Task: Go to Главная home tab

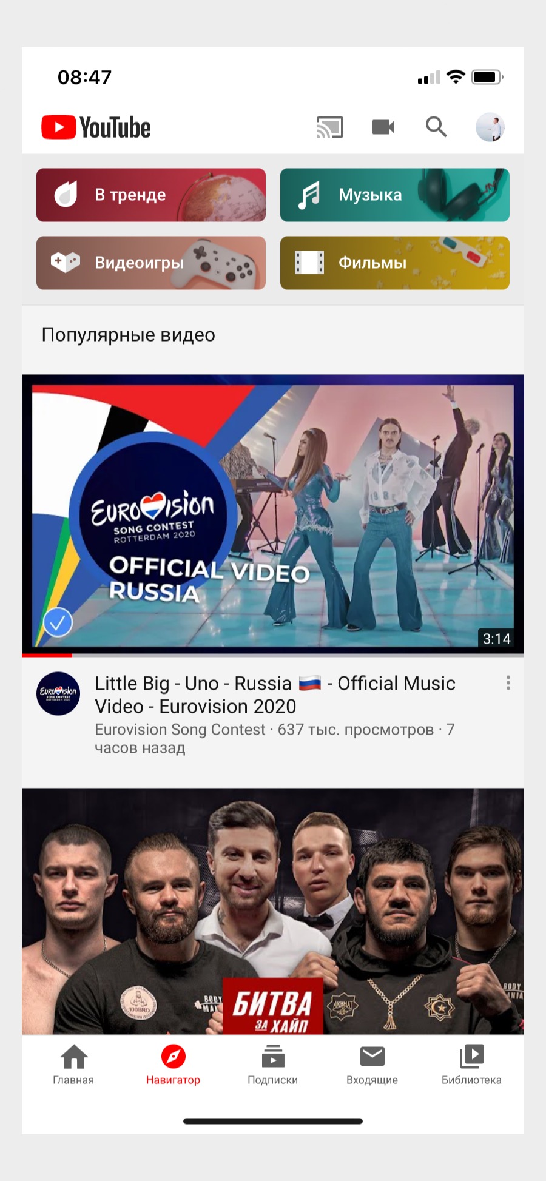Action: coord(73,1065)
